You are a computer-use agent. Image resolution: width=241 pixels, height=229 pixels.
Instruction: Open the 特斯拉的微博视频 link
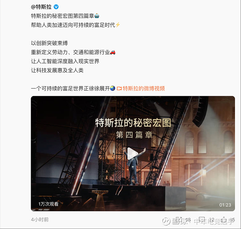pyautogui.click(x=144, y=89)
